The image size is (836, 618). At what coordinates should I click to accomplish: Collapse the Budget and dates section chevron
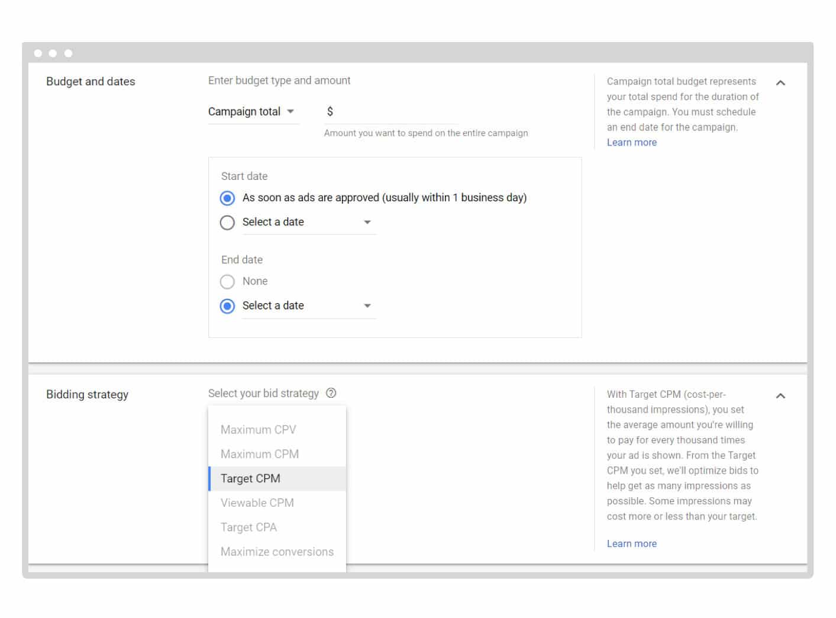pos(780,83)
